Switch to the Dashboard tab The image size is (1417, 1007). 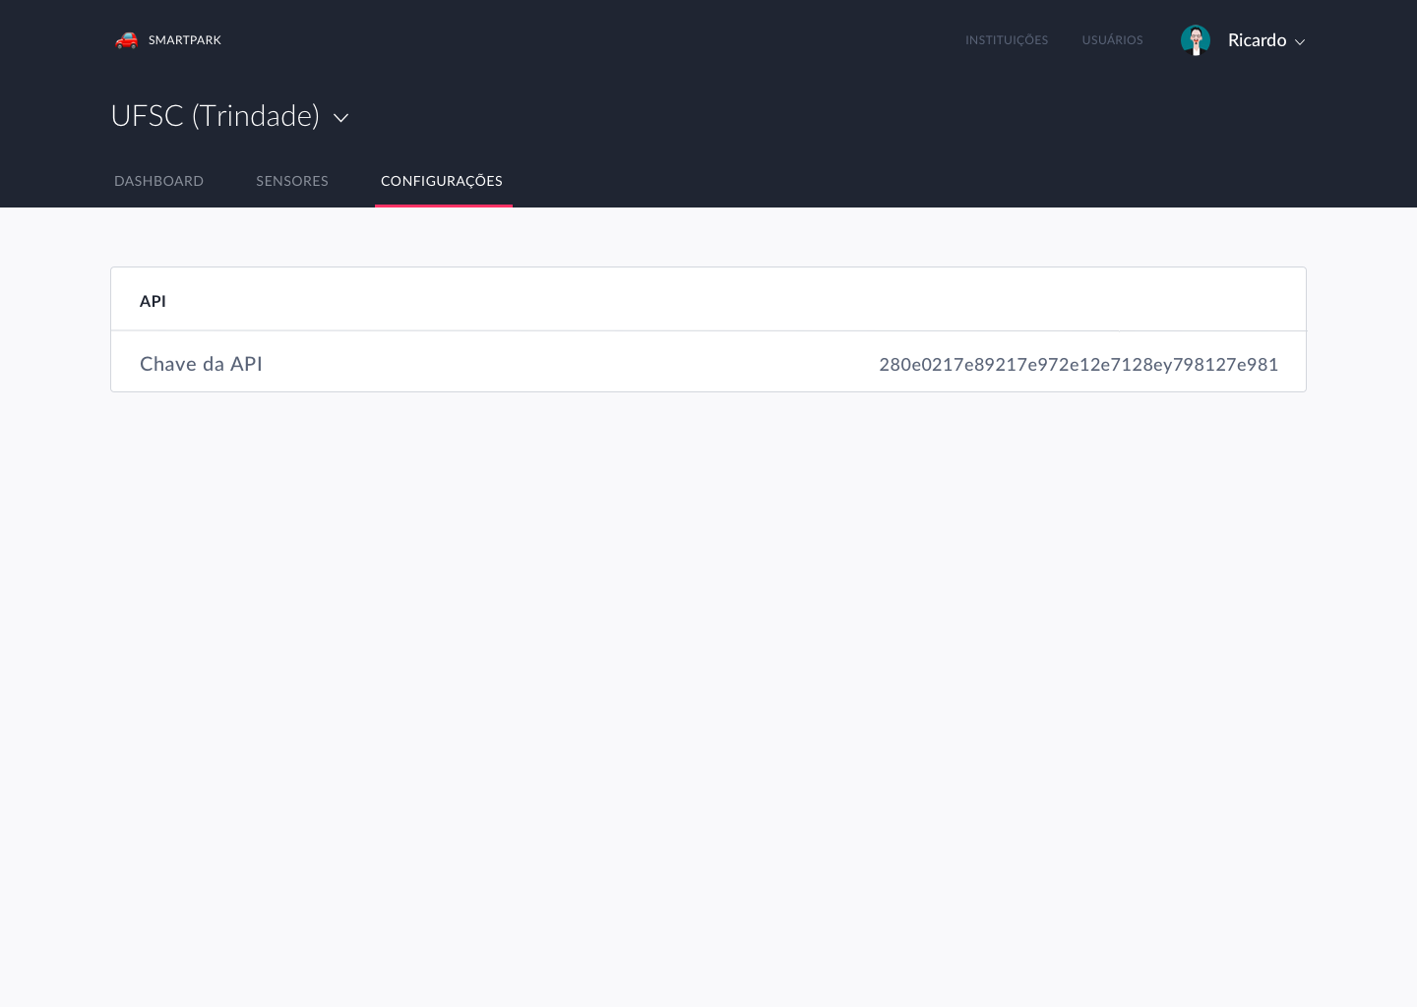(x=158, y=181)
